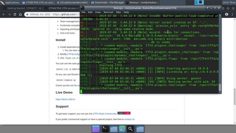Click the browser page vertical scrollbar
The width and height of the screenshot is (236, 133).
[x=235, y=97]
